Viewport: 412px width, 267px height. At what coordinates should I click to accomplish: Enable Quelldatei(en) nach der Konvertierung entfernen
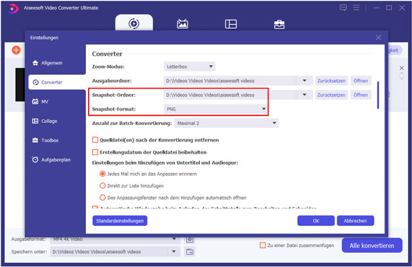click(x=95, y=140)
